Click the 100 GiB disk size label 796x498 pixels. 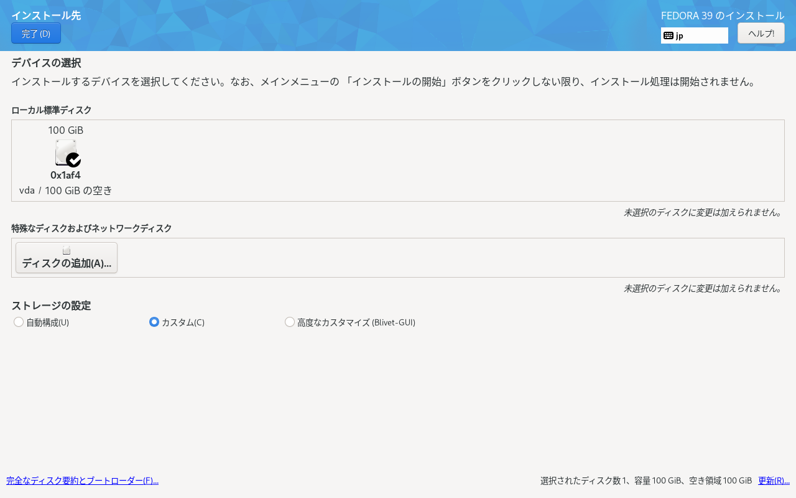coord(65,130)
